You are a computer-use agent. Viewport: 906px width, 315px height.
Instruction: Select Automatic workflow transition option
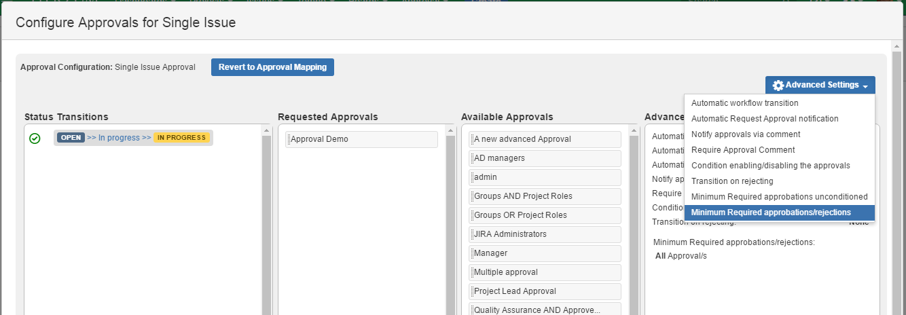tap(744, 103)
